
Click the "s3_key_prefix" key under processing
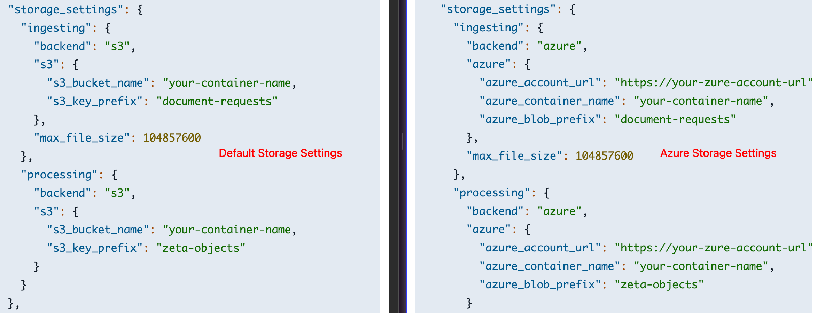point(95,248)
